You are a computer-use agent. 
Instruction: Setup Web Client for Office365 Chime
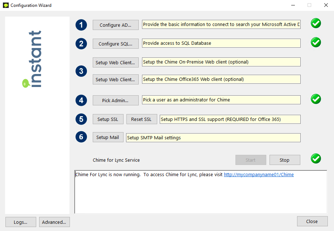coord(116,79)
